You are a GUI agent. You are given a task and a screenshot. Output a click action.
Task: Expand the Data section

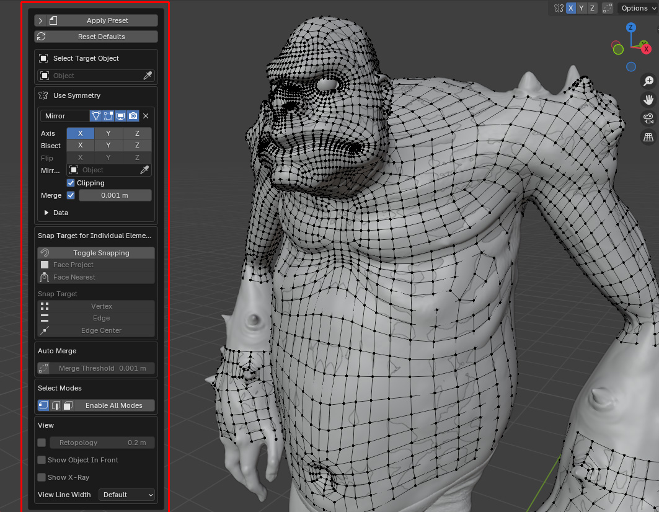(x=56, y=213)
